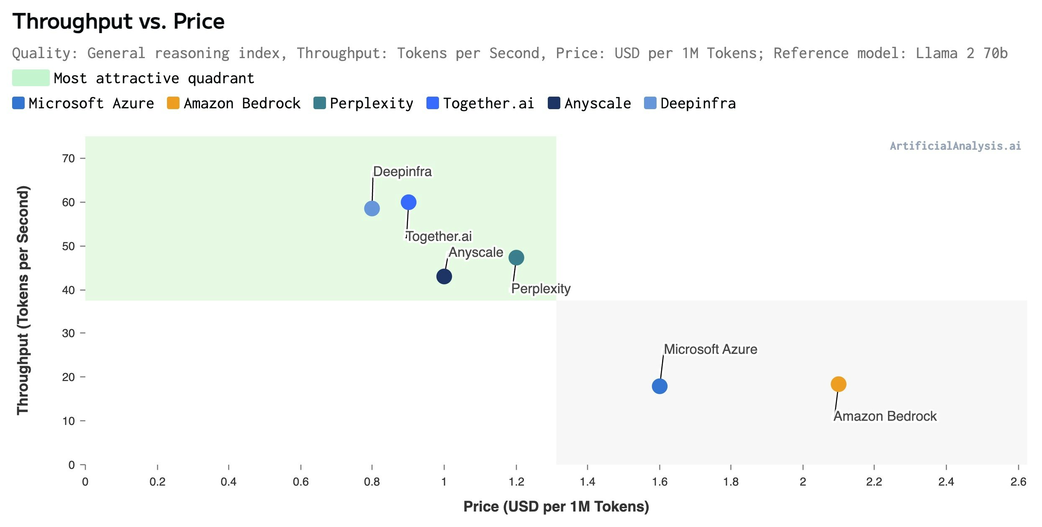Click the green Most attractive quadrant swatch
The width and height of the screenshot is (1042, 527).
pyautogui.click(x=31, y=78)
